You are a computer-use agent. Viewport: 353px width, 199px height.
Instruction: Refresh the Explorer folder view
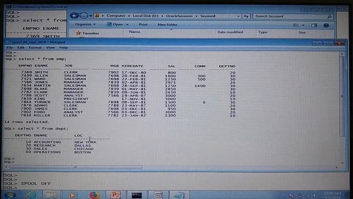(x=246, y=16)
